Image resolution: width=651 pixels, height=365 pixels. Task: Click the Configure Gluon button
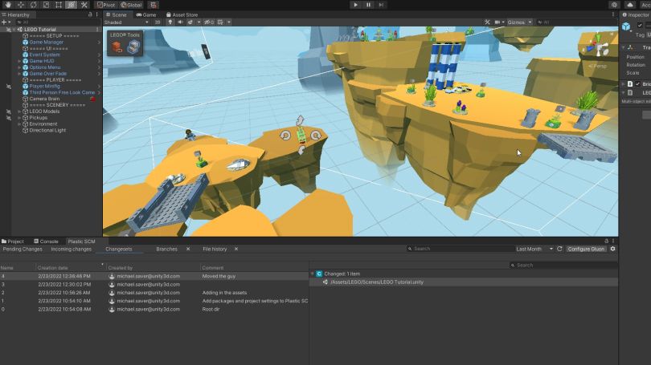(x=586, y=249)
